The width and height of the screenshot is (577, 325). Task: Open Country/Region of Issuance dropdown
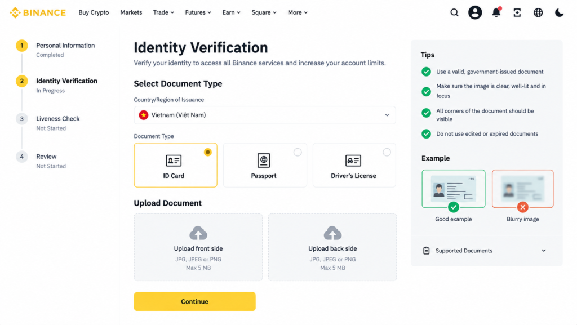coord(265,115)
